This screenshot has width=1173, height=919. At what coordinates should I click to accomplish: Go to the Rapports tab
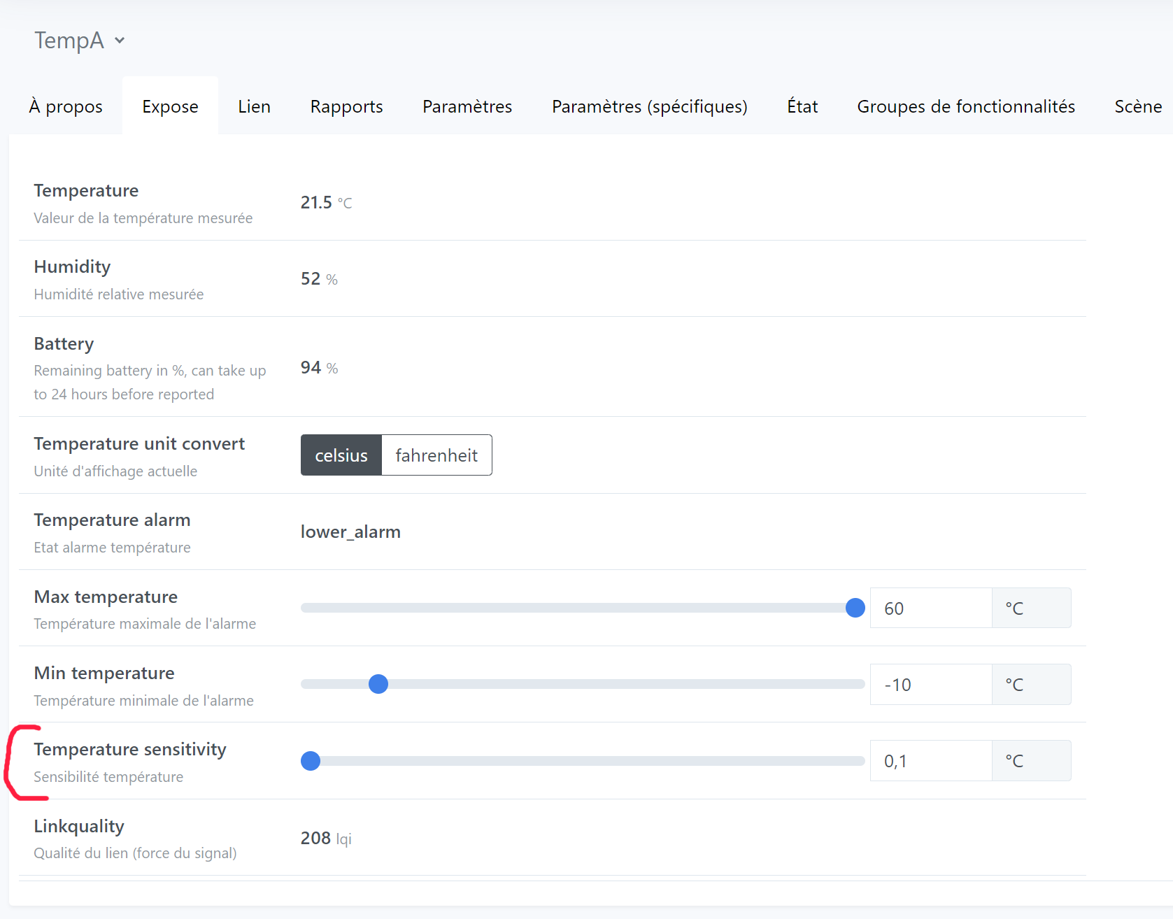point(346,106)
